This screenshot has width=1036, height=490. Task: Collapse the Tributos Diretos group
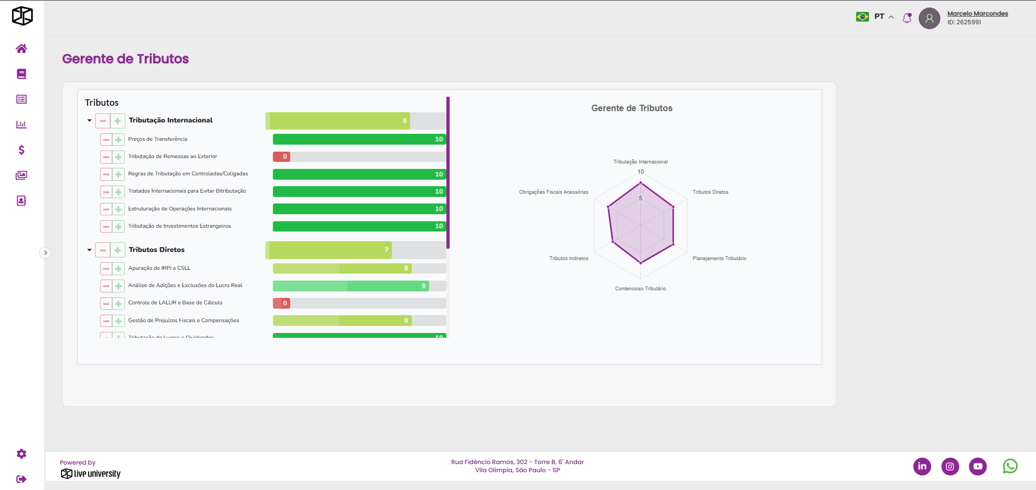coord(90,250)
